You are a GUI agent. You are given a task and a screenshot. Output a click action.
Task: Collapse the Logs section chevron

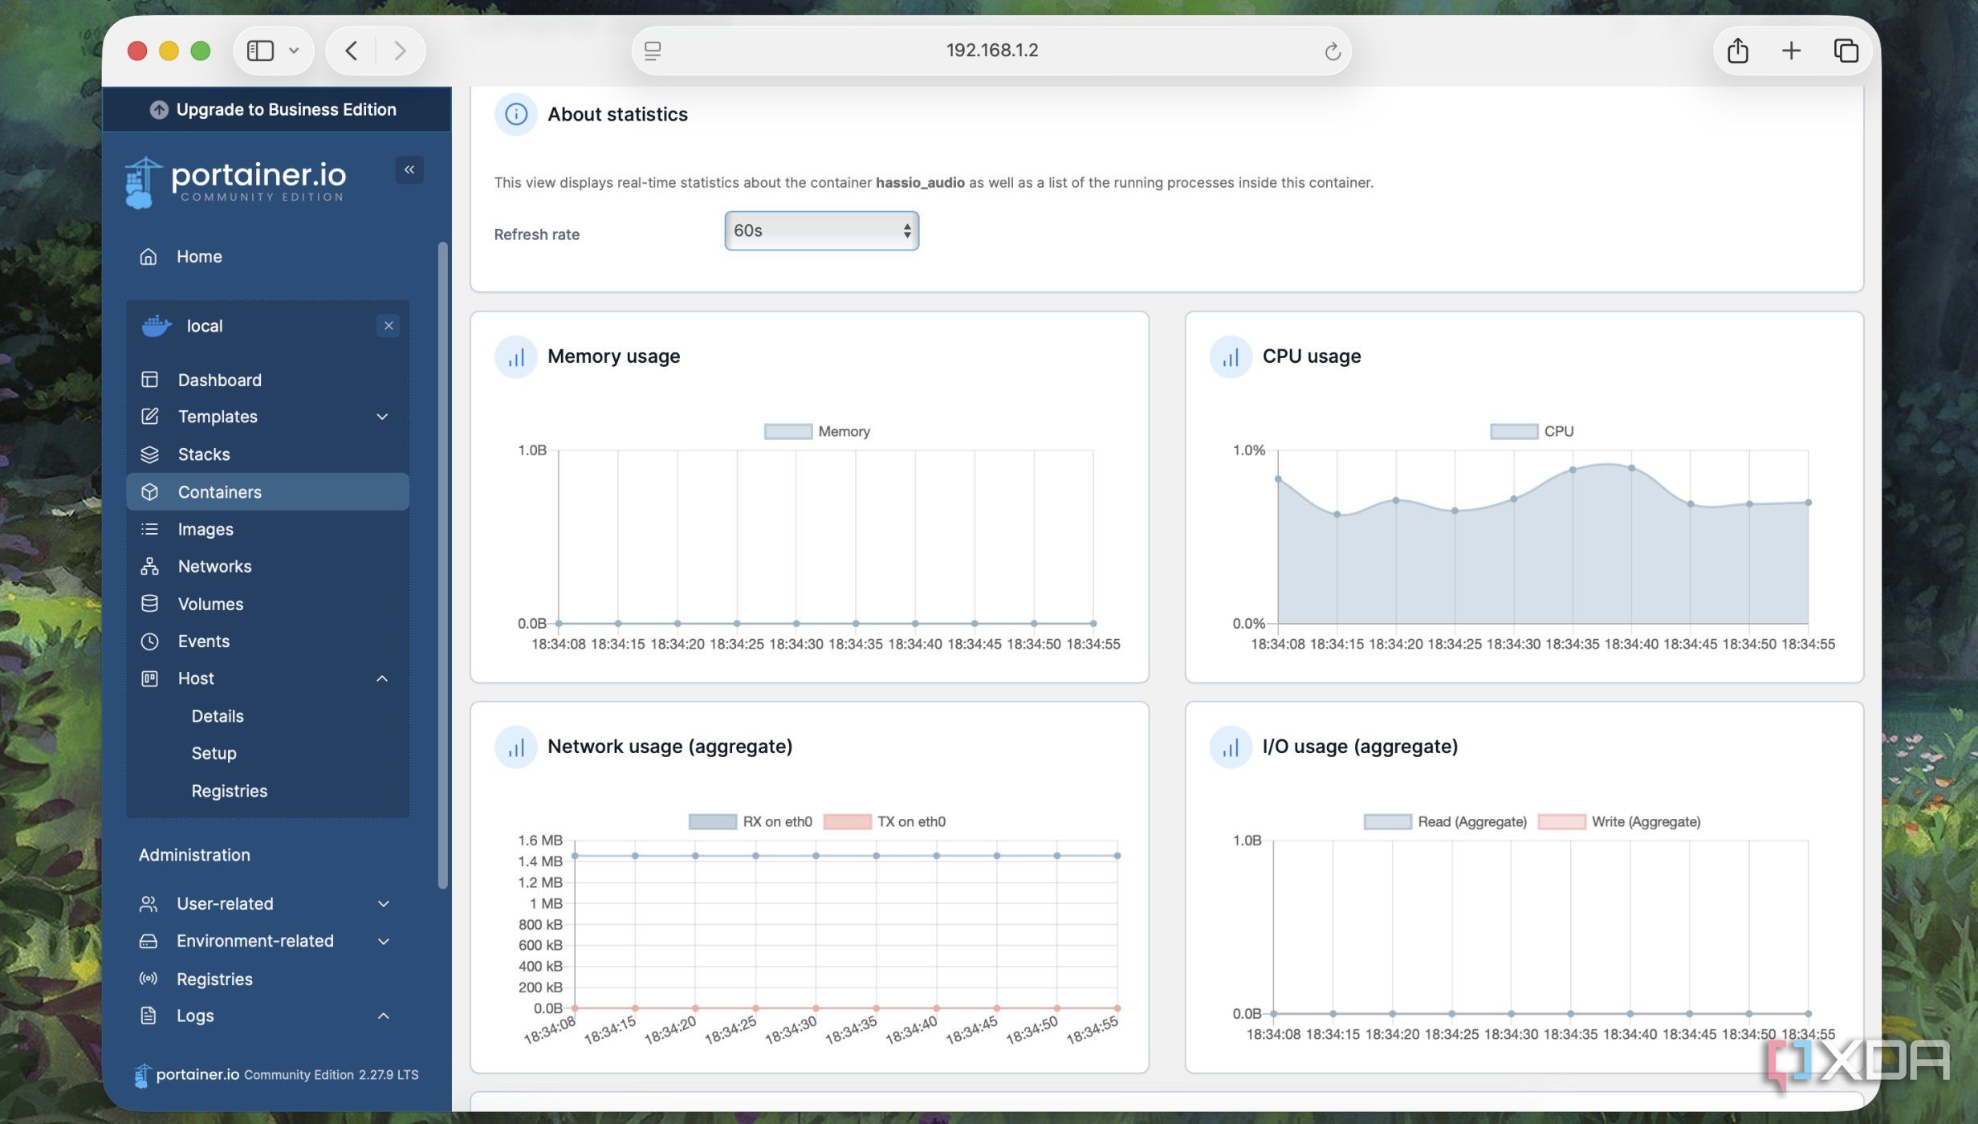coord(384,1015)
